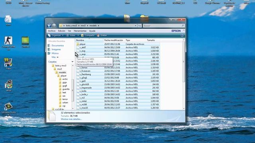Open the Imágenes favorite link

(x=56, y=49)
